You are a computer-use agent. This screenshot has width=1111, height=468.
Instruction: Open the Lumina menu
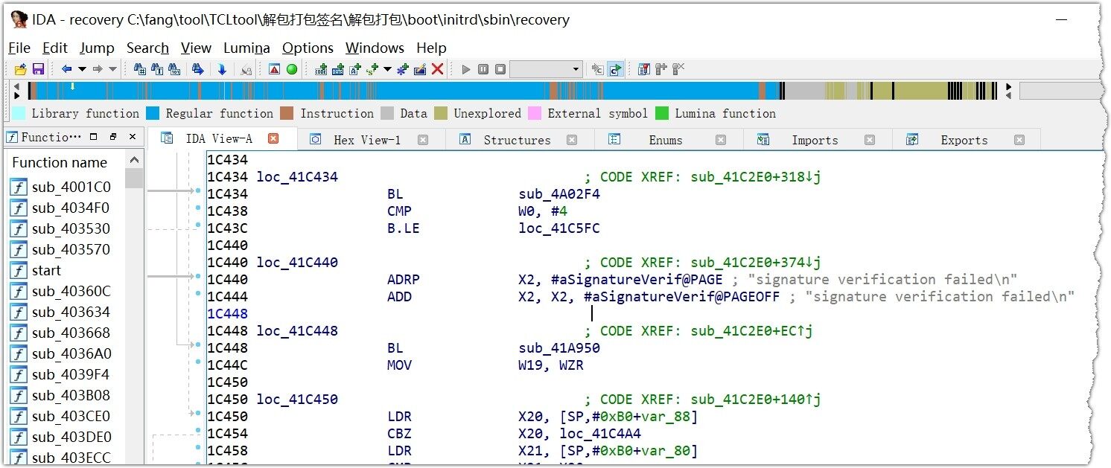(246, 48)
